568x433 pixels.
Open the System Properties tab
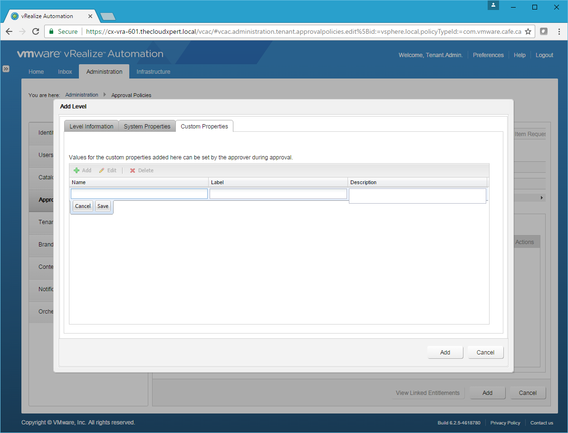[x=147, y=127]
